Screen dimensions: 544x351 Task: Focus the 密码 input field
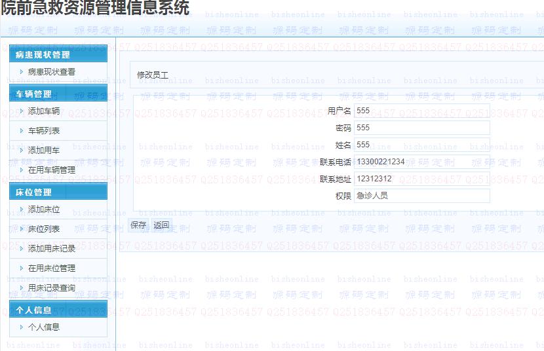tap(422, 128)
